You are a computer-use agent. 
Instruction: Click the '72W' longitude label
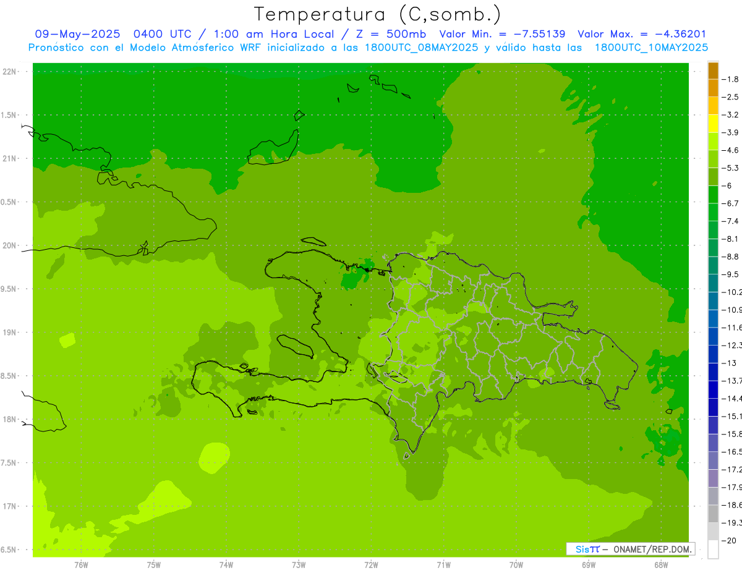click(x=371, y=565)
